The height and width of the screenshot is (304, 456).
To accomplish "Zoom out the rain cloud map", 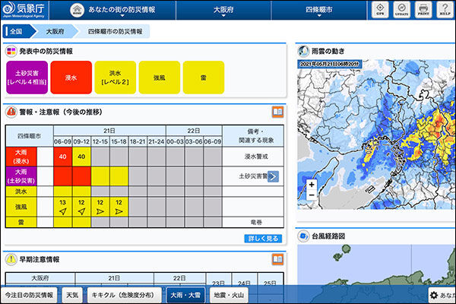I will pyautogui.click(x=312, y=195).
